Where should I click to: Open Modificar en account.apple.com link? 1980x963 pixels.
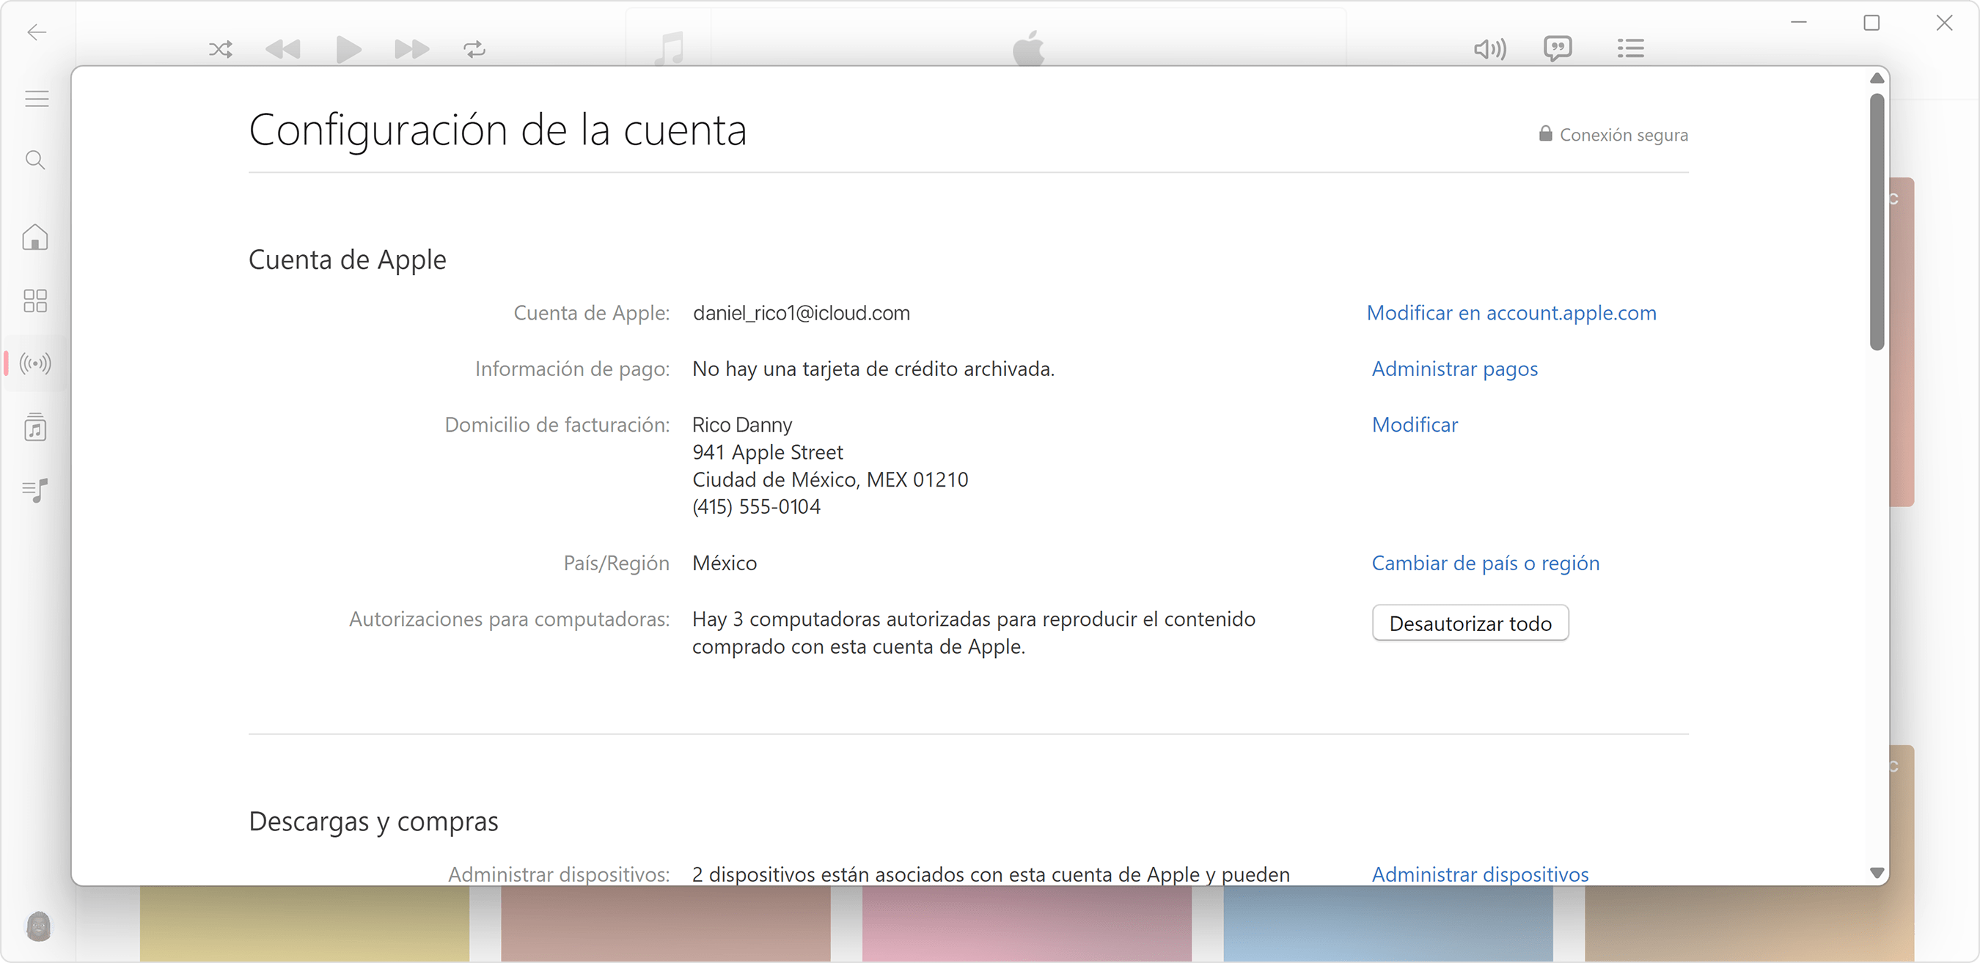(1511, 314)
